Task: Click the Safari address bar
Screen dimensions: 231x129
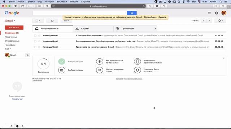Action: (x=98, y=6)
